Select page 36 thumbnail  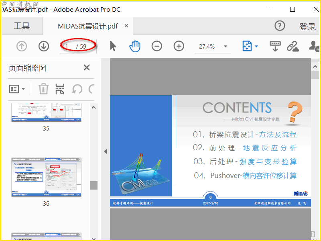tap(46, 177)
